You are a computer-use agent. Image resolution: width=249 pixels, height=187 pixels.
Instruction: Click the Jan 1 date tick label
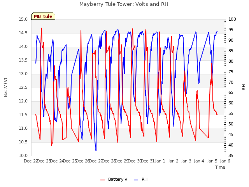(x=160, y=161)
